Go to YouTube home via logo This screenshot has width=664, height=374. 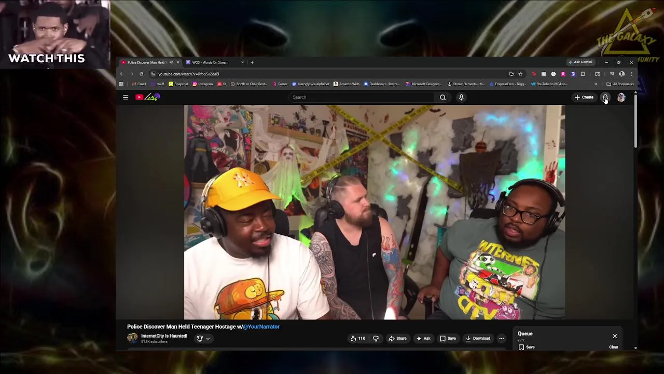(148, 97)
